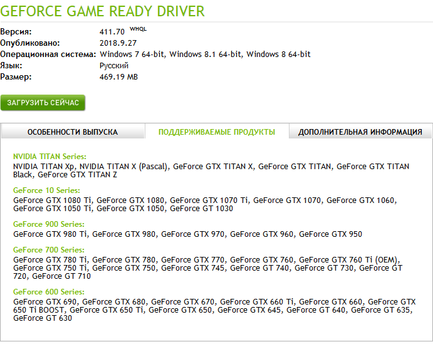
Task: Click the GeForce GT 710 entry
Action: click(x=61, y=276)
